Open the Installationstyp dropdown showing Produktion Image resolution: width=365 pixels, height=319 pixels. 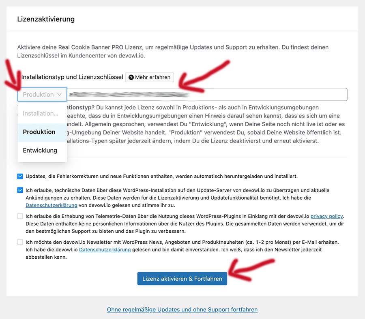pos(42,94)
